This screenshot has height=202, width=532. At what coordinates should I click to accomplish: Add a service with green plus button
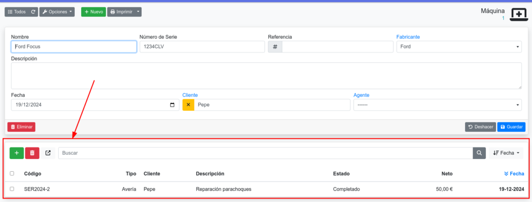coord(17,153)
